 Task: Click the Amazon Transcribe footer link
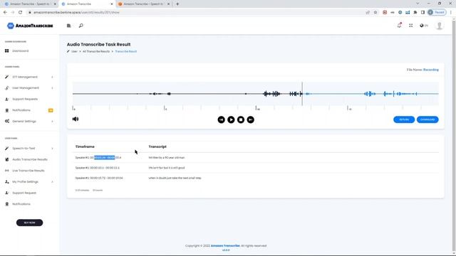[x=225, y=245]
